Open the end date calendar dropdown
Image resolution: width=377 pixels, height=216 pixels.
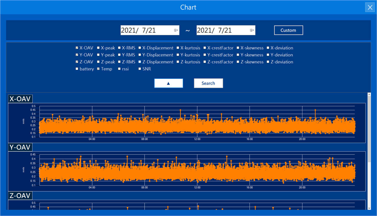pos(252,30)
